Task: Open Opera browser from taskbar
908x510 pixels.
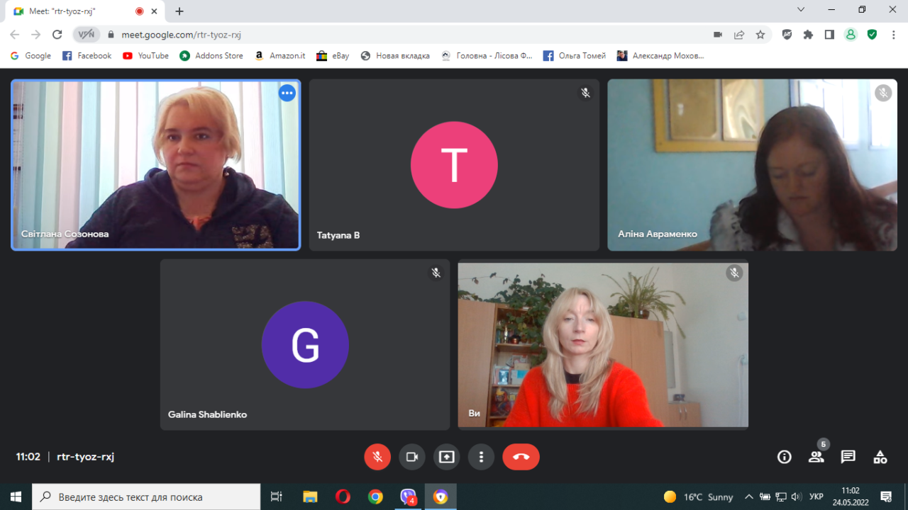Action: point(343,497)
